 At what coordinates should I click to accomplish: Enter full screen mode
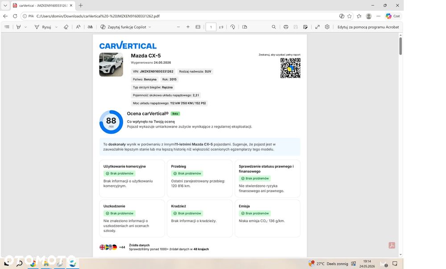click(x=318, y=27)
